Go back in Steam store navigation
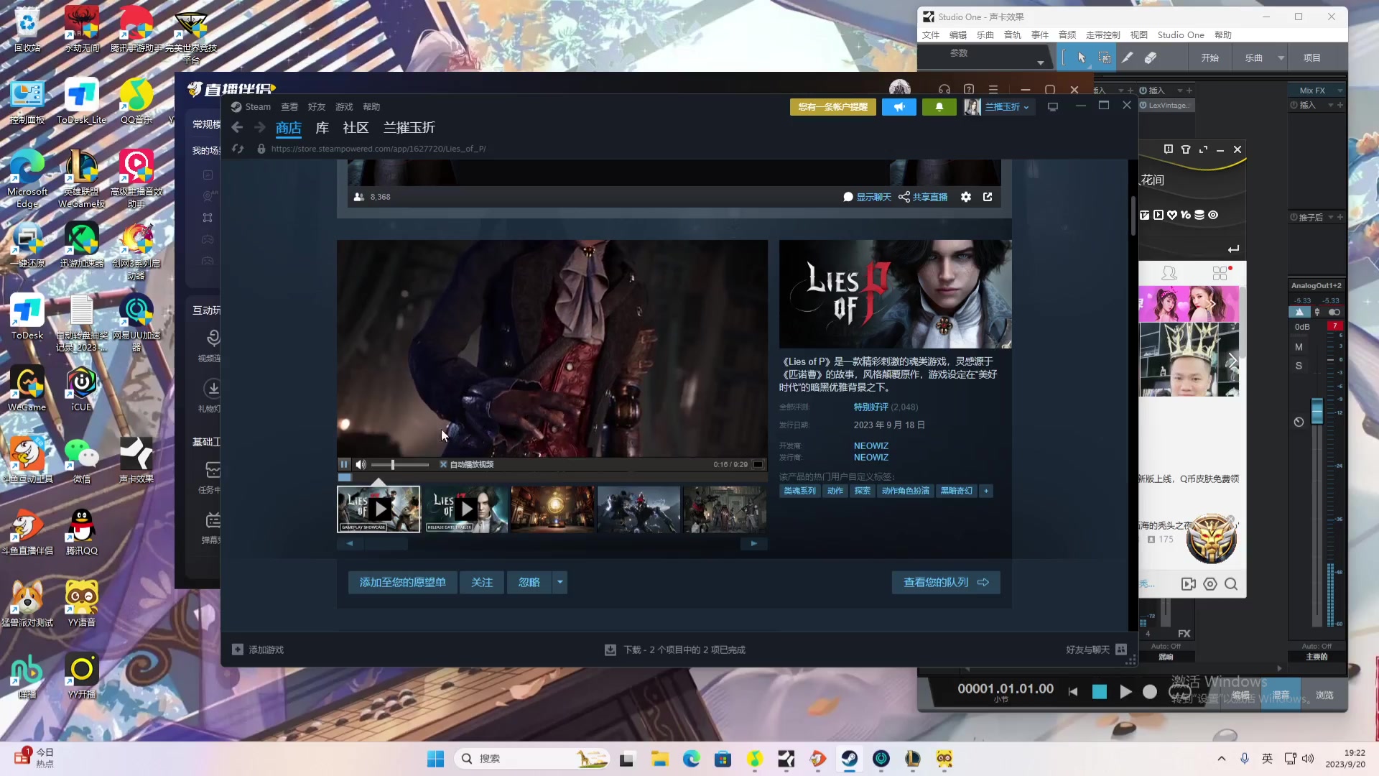 237,128
